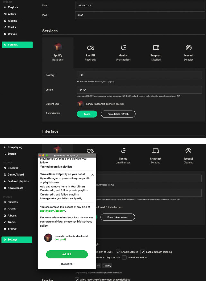The image size is (206, 281).
Task: Open Discover in the sidebar
Action: tap(13, 168)
